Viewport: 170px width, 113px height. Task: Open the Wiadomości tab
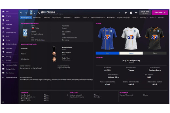[37, 18]
